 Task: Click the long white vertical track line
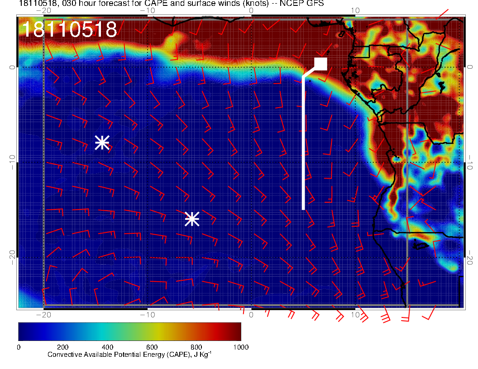pyautogui.click(x=303, y=145)
